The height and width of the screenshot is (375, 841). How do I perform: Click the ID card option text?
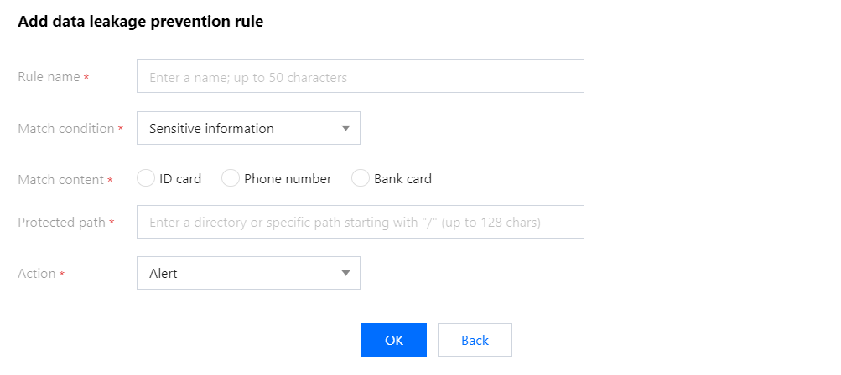(x=180, y=179)
